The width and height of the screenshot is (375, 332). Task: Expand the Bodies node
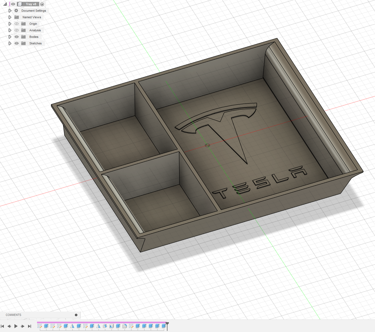pyautogui.click(x=10, y=37)
